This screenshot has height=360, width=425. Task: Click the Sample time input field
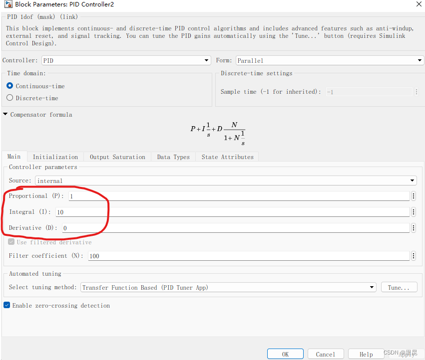click(369, 92)
